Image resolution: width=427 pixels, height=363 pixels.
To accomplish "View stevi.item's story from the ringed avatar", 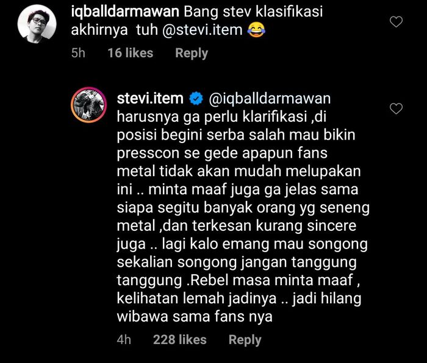I will click(x=89, y=105).
